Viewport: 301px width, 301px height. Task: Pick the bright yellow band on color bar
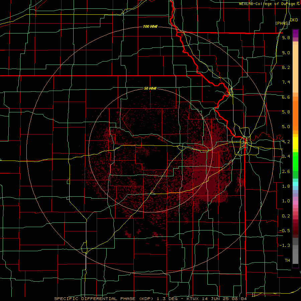[x=295, y=143]
